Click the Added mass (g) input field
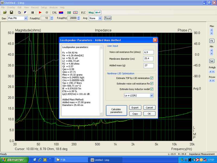 148,65
